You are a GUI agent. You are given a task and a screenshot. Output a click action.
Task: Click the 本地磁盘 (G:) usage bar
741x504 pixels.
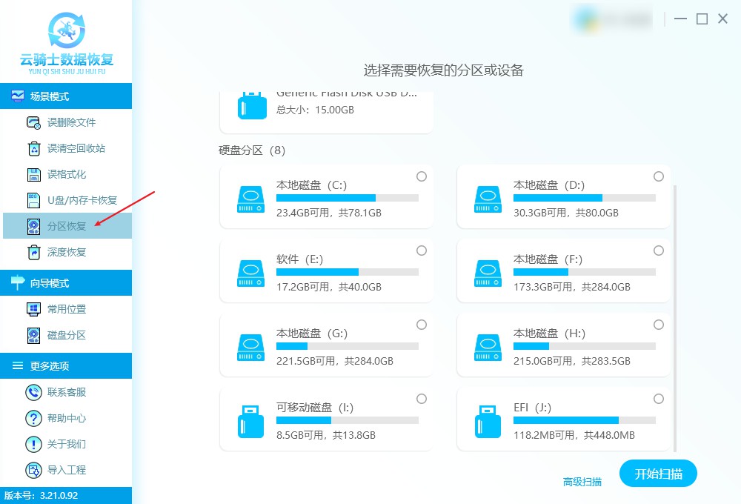(348, 346)
